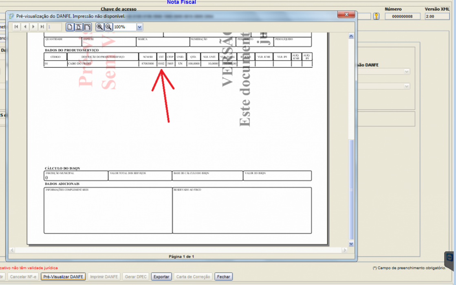Select fit width view icon
Image resolution: width=456 pixels, height=285 pixels.
[87, 27]
